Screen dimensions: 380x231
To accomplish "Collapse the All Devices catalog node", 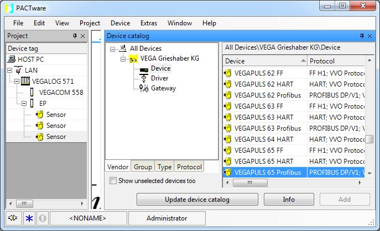I will pos(112,49).
